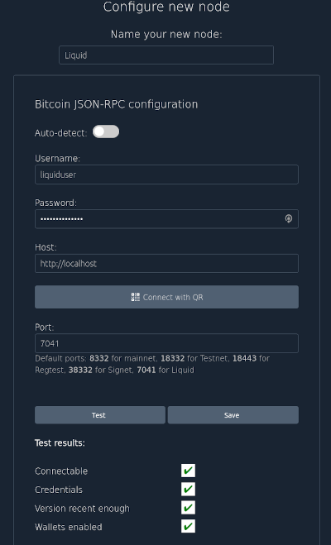
Task: Click the Wallets enabled label
Action: pyautogui.click(x=69, y=528)
